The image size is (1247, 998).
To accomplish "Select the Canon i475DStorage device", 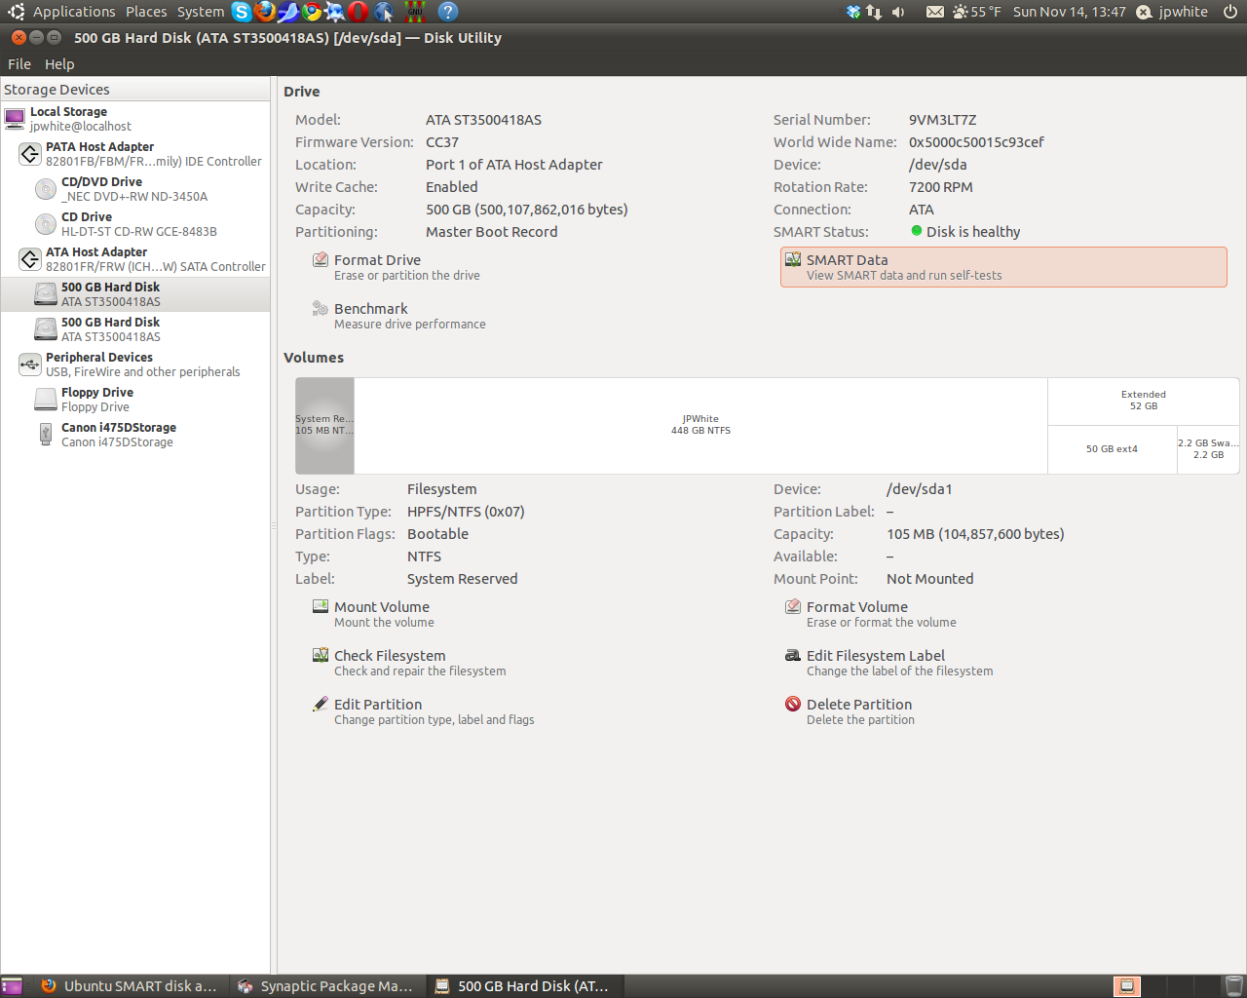I will coord(118,435).
